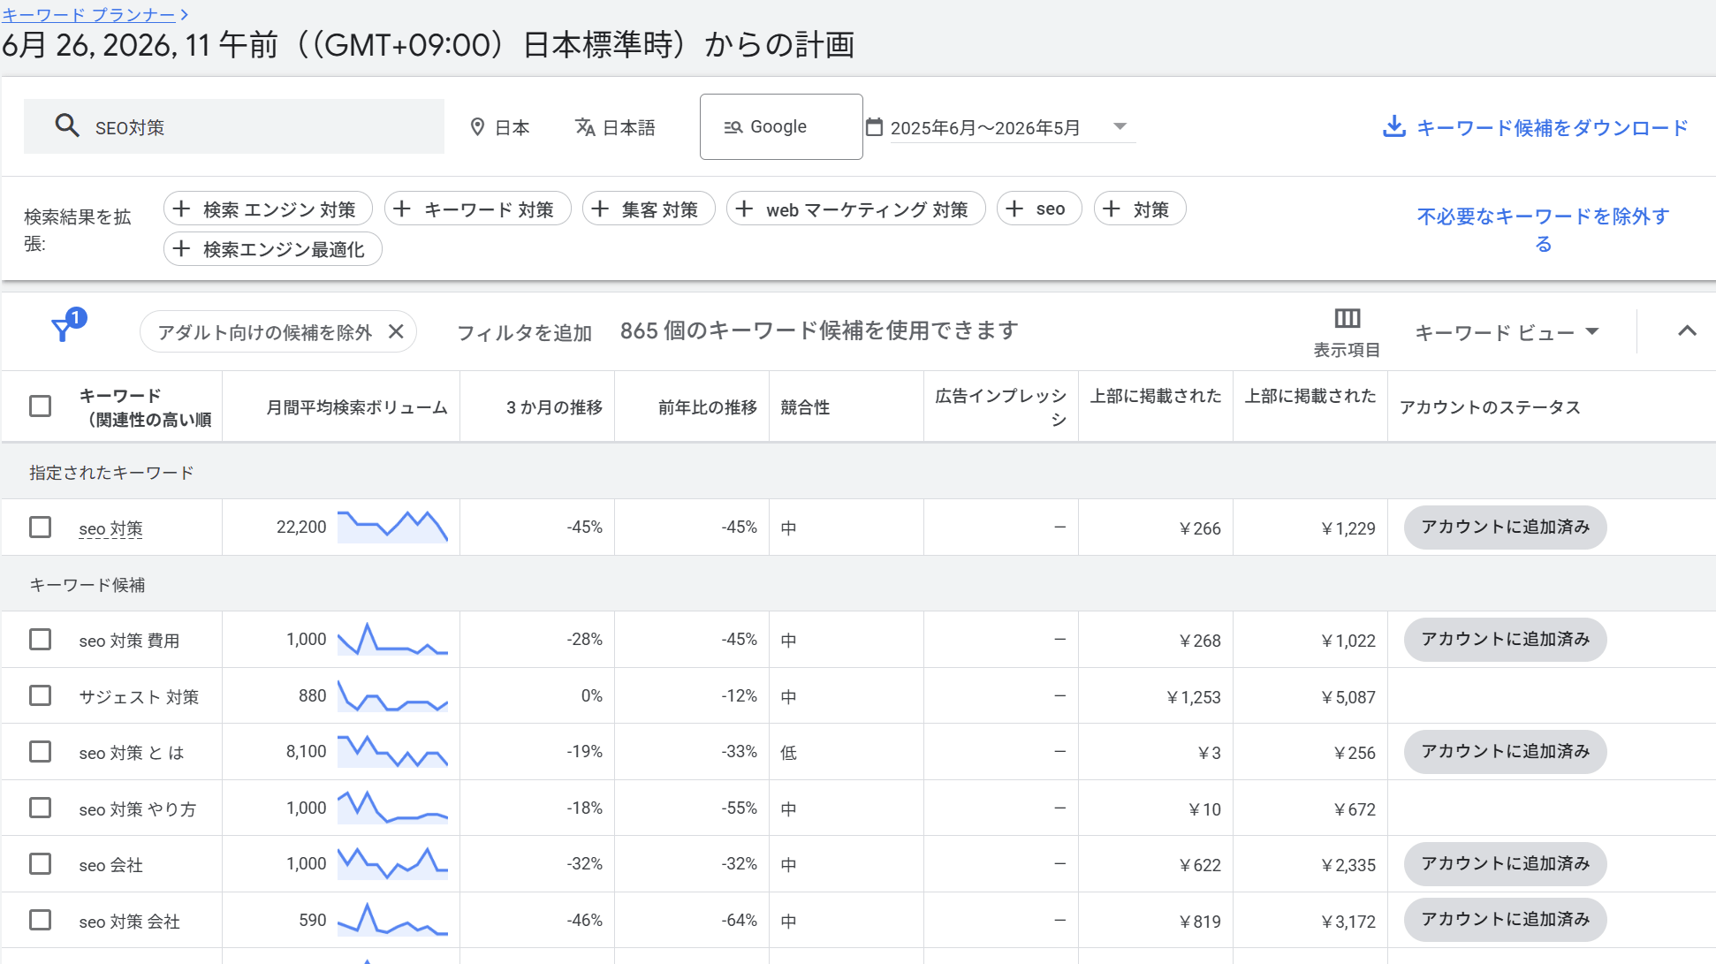Click the SEO対策 search input field

coord(234,126)
